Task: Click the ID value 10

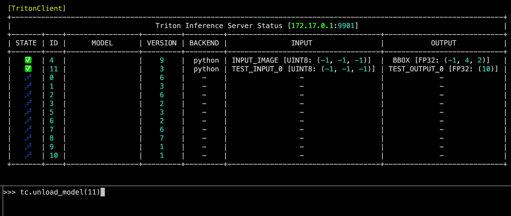Action: coord(54,155)
